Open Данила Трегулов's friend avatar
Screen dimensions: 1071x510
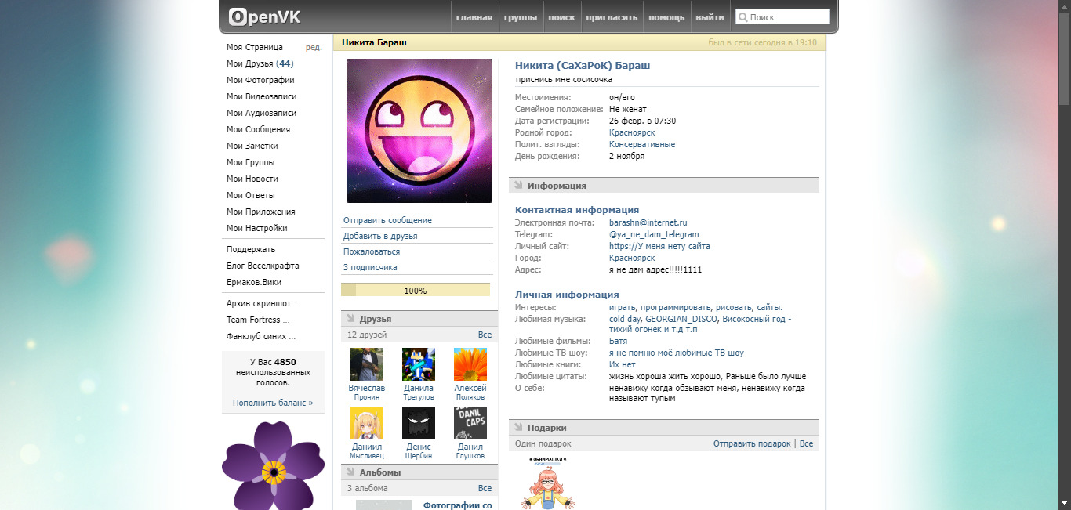[418, 364]
